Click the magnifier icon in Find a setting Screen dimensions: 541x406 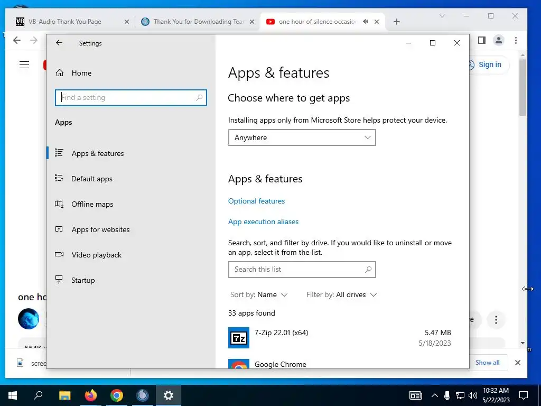coord(199,98)
